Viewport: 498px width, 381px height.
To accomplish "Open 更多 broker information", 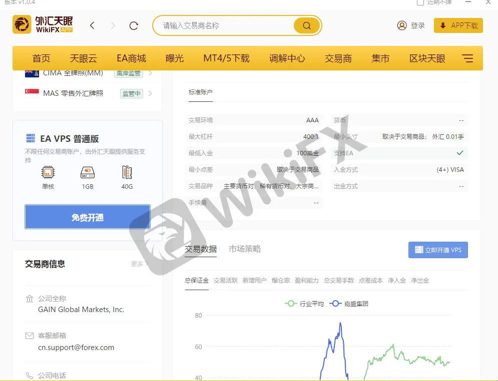I will pos(139,264).
